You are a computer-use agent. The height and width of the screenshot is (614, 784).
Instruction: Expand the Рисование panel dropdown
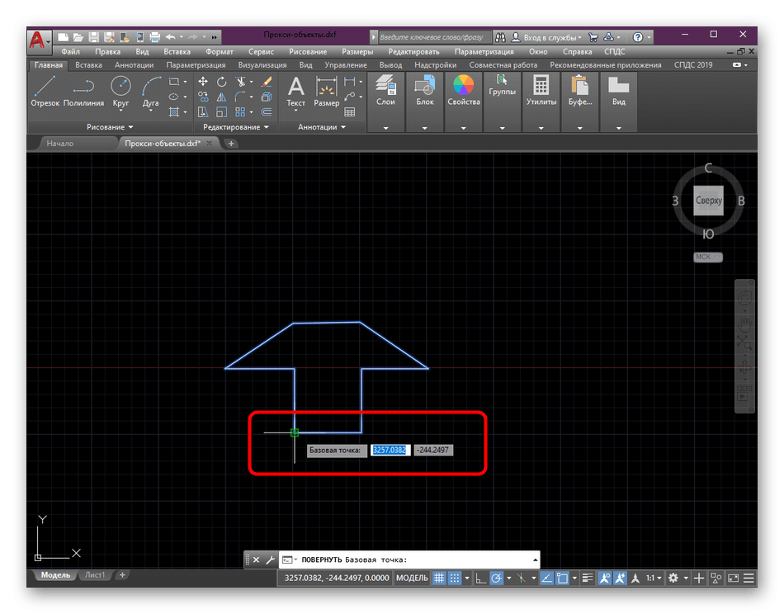coord(110,127)
